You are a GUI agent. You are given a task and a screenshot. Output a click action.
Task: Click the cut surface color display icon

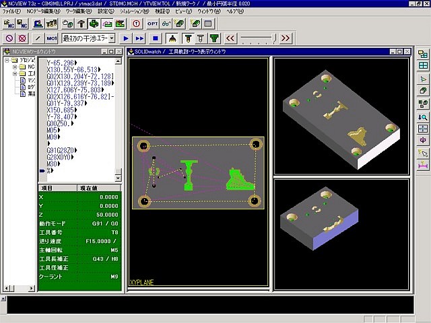[120, 24]
